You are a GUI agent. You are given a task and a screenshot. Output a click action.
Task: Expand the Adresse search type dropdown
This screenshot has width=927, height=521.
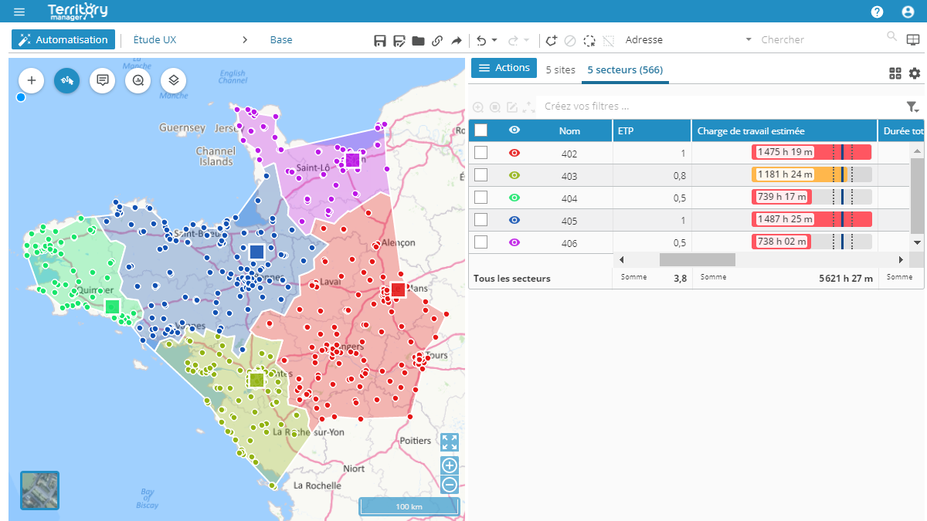pyautogui.click(x=748, y=40)
